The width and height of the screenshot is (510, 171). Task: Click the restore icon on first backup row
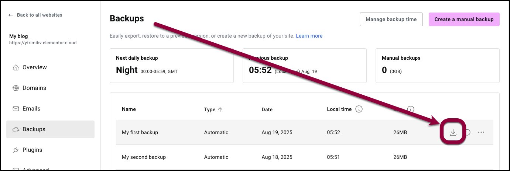[x=467, y=132]
